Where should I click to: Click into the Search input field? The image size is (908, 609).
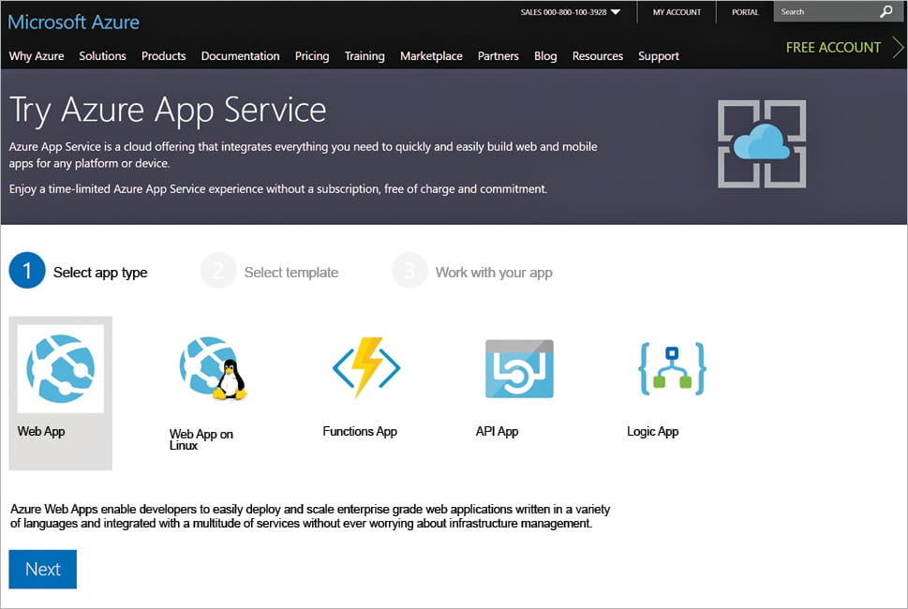(825, 12)
